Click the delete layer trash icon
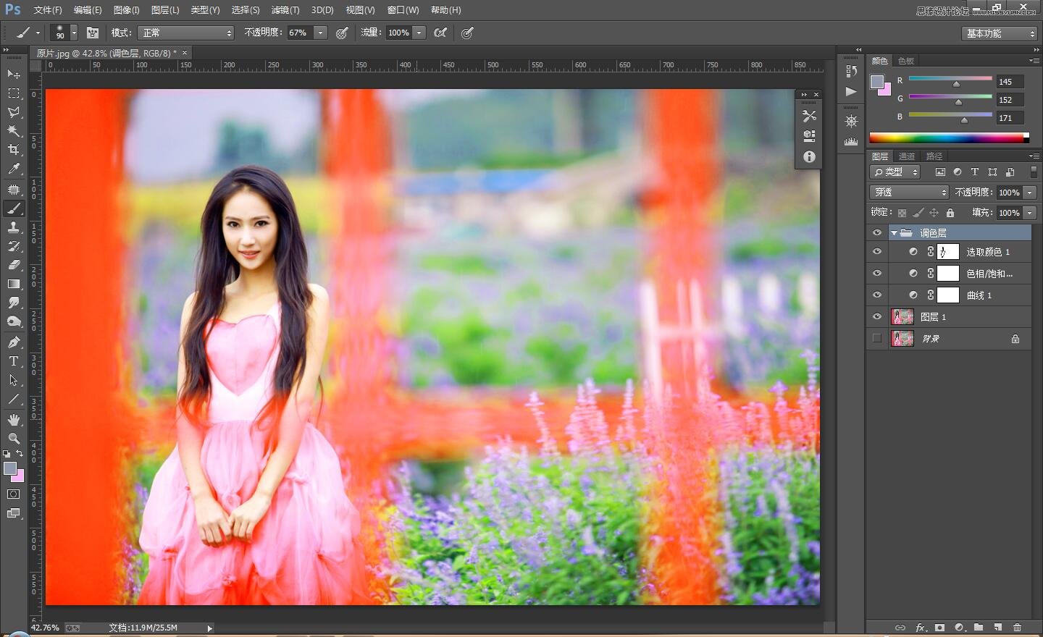Image resolution: width=1043 pixels, height=637 pixels. click(x=1017, y=628)
